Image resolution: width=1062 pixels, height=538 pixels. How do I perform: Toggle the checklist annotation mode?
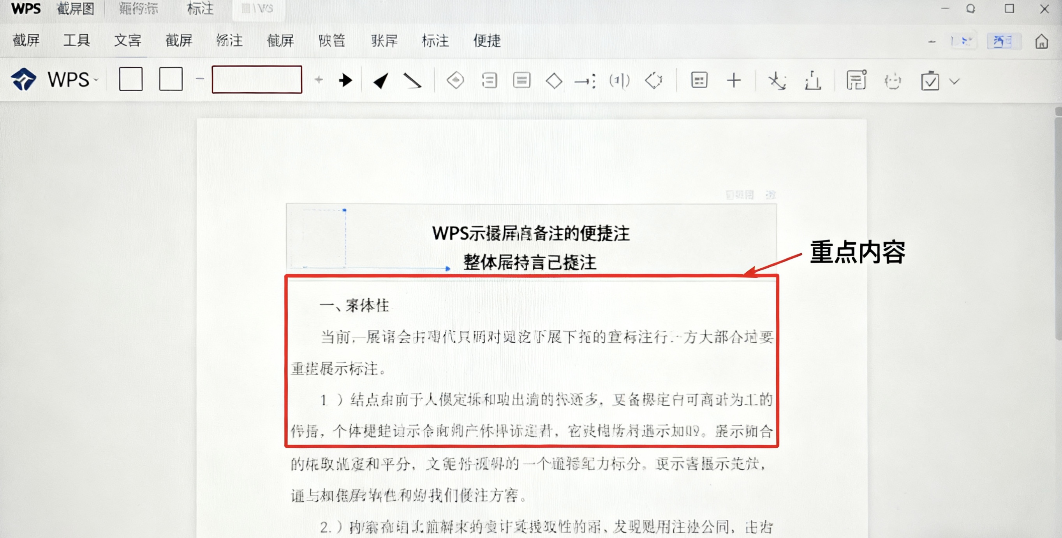pos(930,82)
